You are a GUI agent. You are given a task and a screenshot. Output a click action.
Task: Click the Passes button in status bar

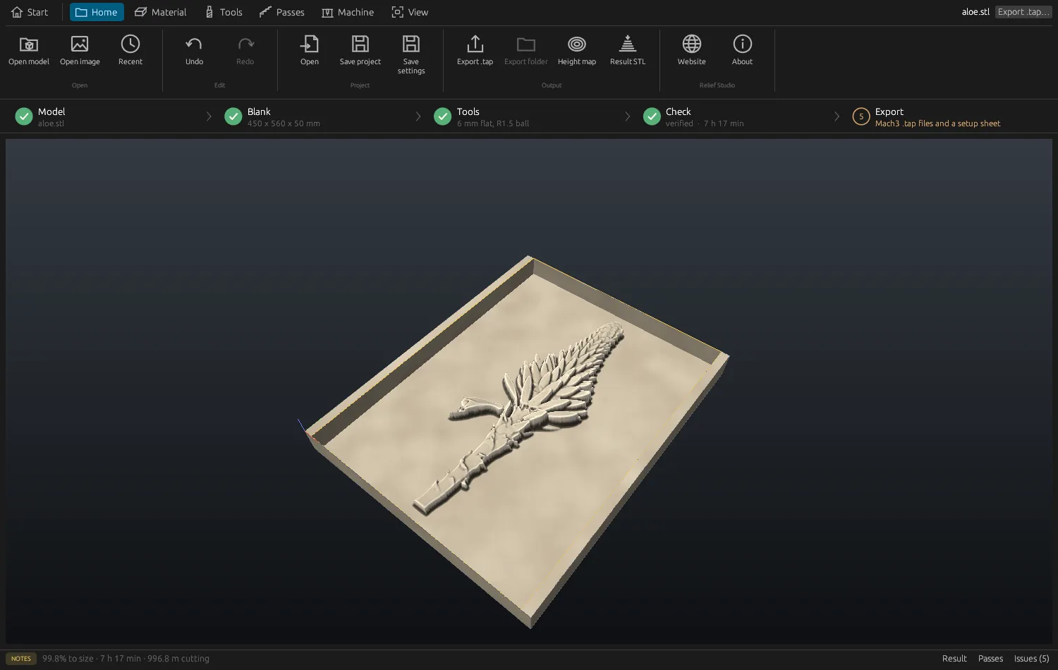point(990,659)
